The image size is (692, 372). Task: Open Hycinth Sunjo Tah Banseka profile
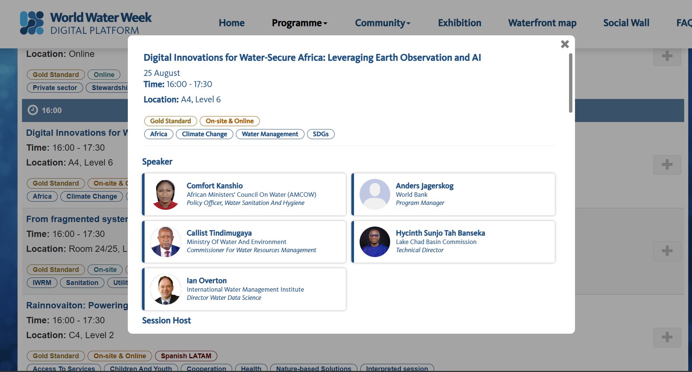(x=453, y=242)
